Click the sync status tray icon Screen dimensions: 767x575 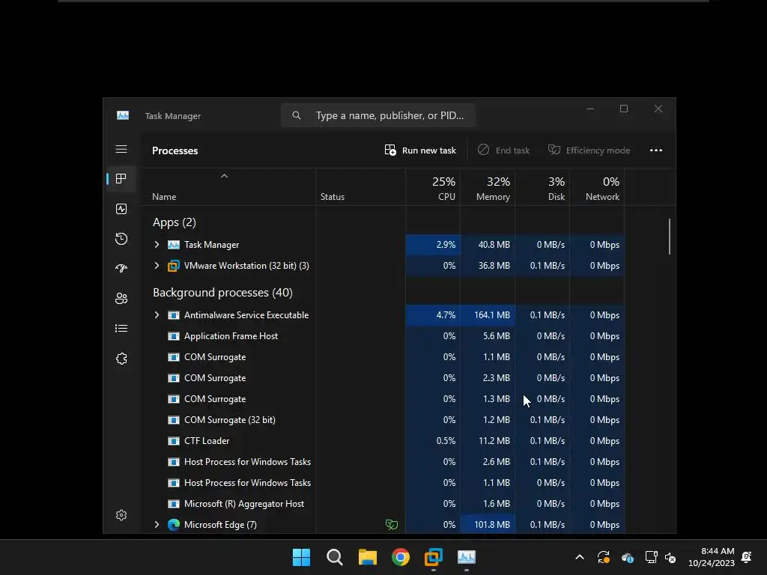point(604,557)
